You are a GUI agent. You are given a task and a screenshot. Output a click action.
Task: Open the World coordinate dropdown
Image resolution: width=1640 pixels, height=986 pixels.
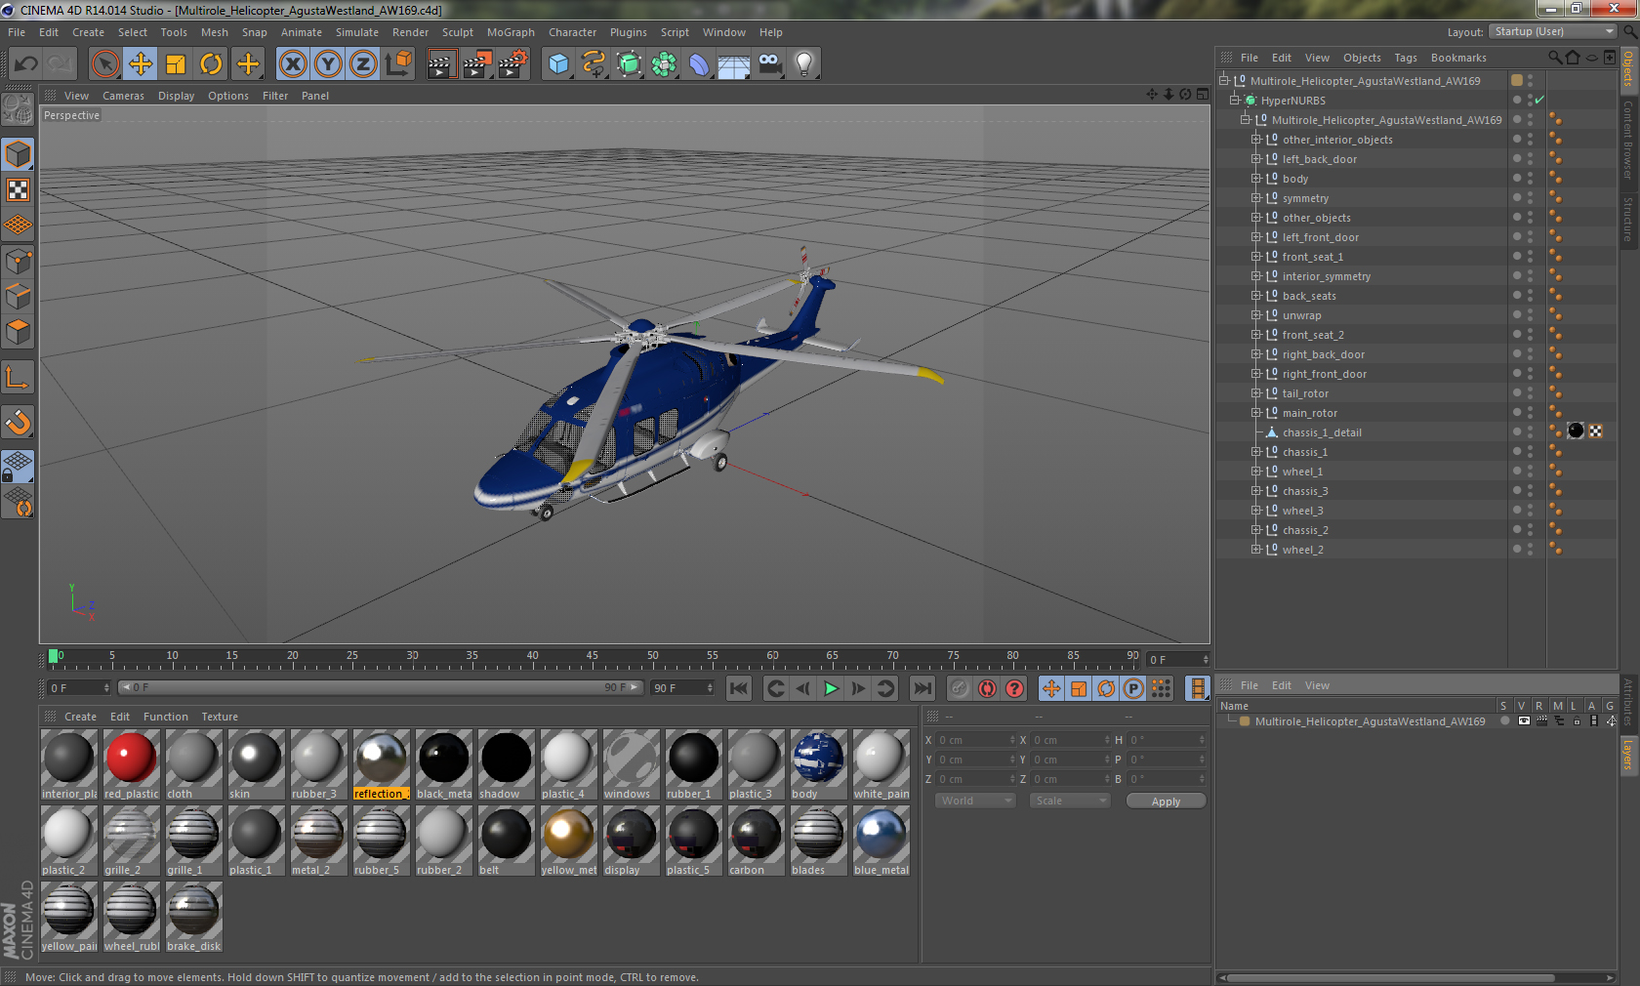[x=975, y=801]
